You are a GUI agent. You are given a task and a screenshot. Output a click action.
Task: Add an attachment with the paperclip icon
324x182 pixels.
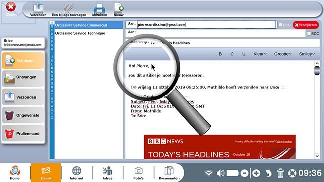(x=69, y=9)
